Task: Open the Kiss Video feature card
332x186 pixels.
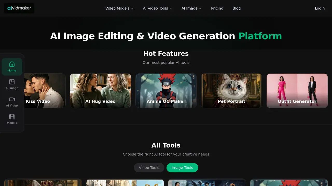Action: point(45,91)
